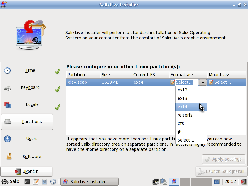248x186 pixels.
Task: Click the Mount as: column header
Action: 227,75
